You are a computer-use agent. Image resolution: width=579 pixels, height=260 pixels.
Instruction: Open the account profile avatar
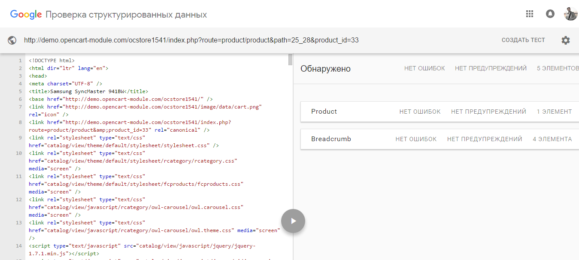coord(570,14)
